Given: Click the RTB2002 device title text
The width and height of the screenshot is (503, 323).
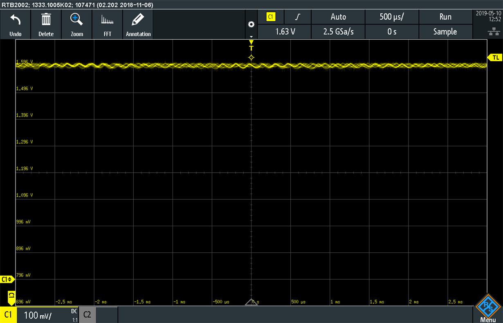Looking at the screenshot, I should (77, 5).
